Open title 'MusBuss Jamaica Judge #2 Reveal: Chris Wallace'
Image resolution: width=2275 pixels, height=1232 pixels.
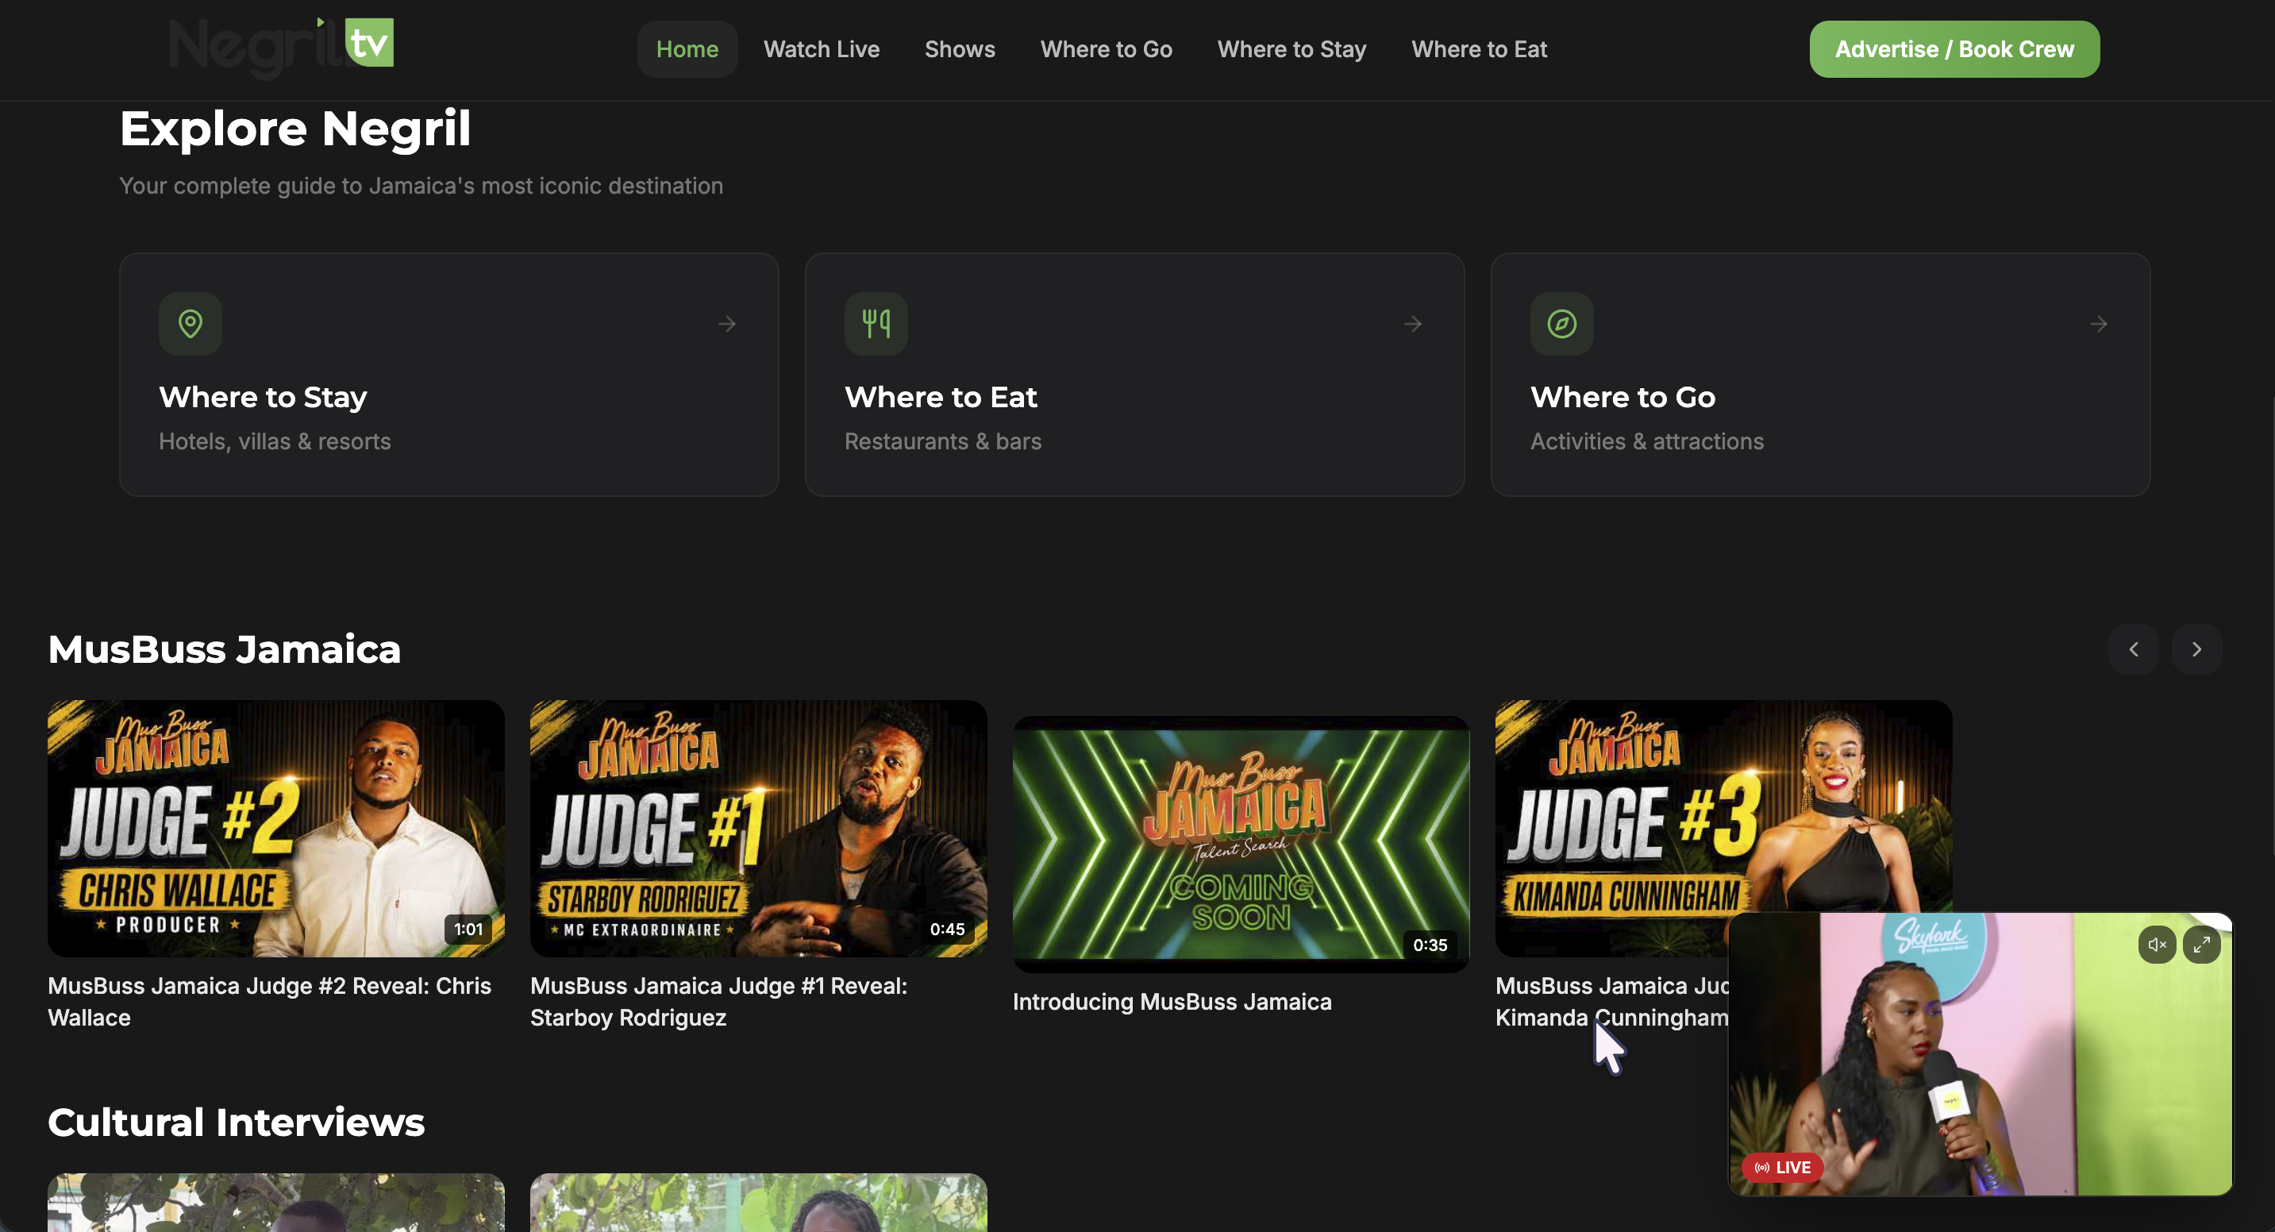pyautogui.click(x=269, y=1002)
